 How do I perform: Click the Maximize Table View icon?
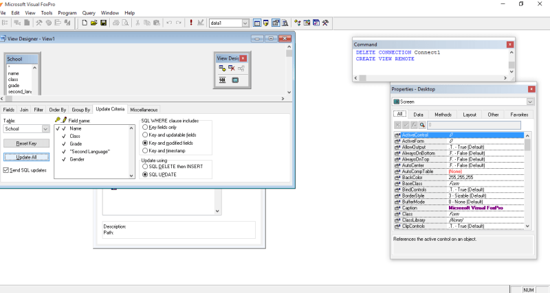[235, 80]
